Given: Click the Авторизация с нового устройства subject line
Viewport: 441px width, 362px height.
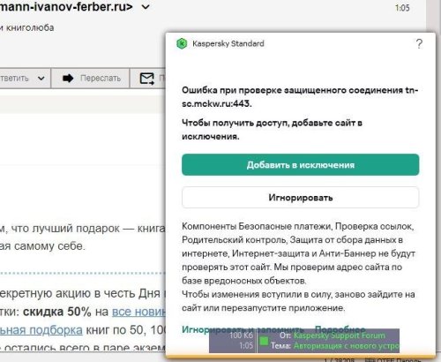Looking at the screenshot, I should point(346,345).
